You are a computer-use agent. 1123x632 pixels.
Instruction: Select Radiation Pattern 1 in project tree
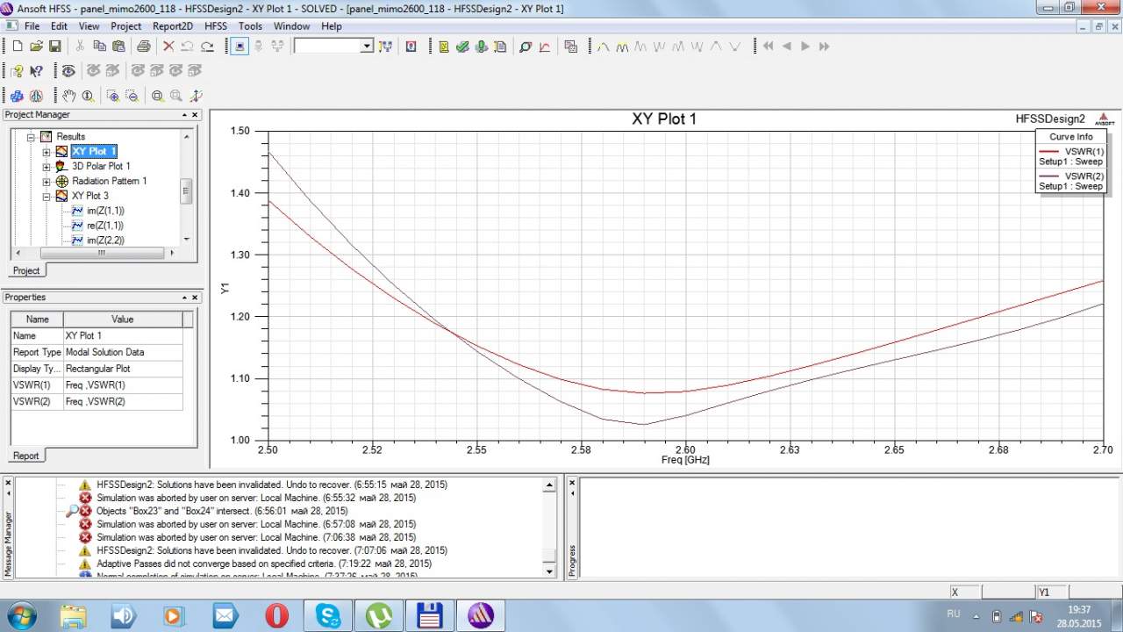pos(109,181)
